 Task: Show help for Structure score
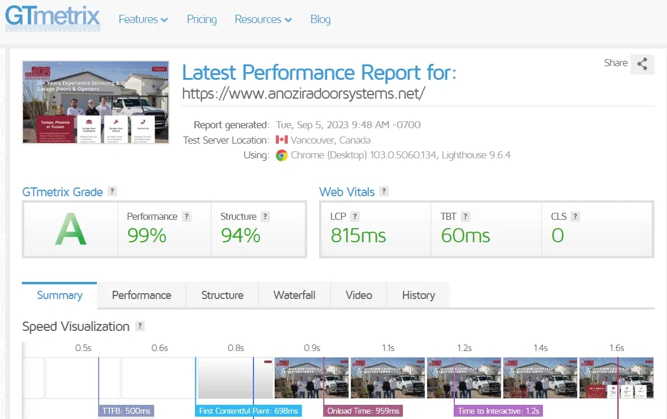(265, 216)
